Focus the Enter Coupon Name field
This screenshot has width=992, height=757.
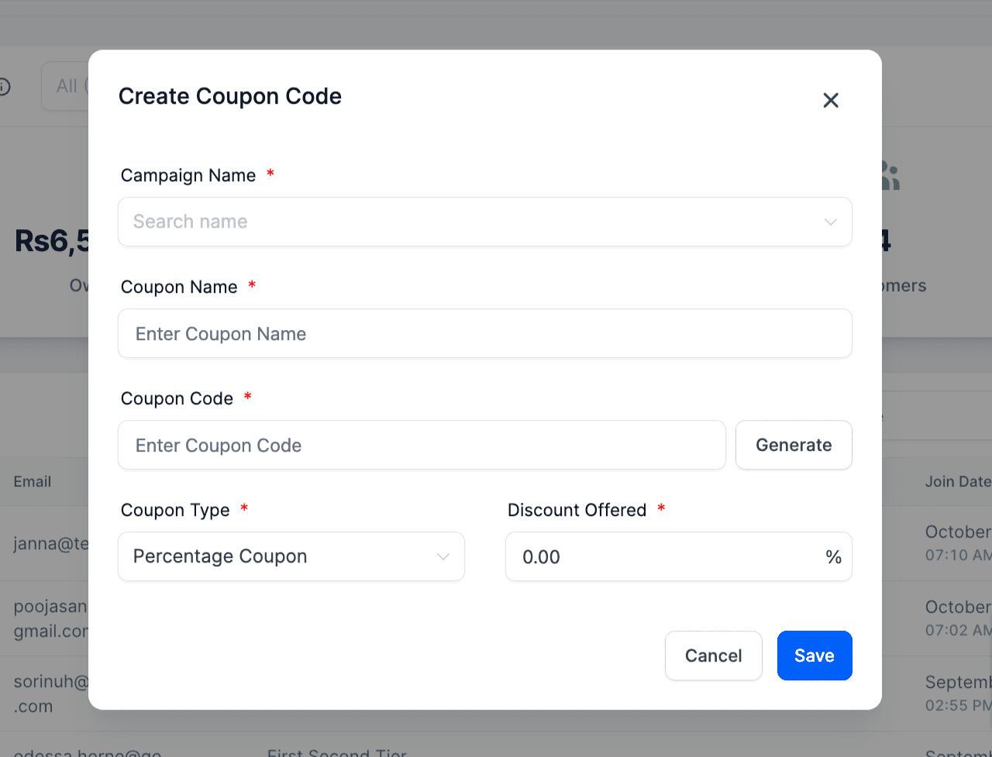(485, 333)
